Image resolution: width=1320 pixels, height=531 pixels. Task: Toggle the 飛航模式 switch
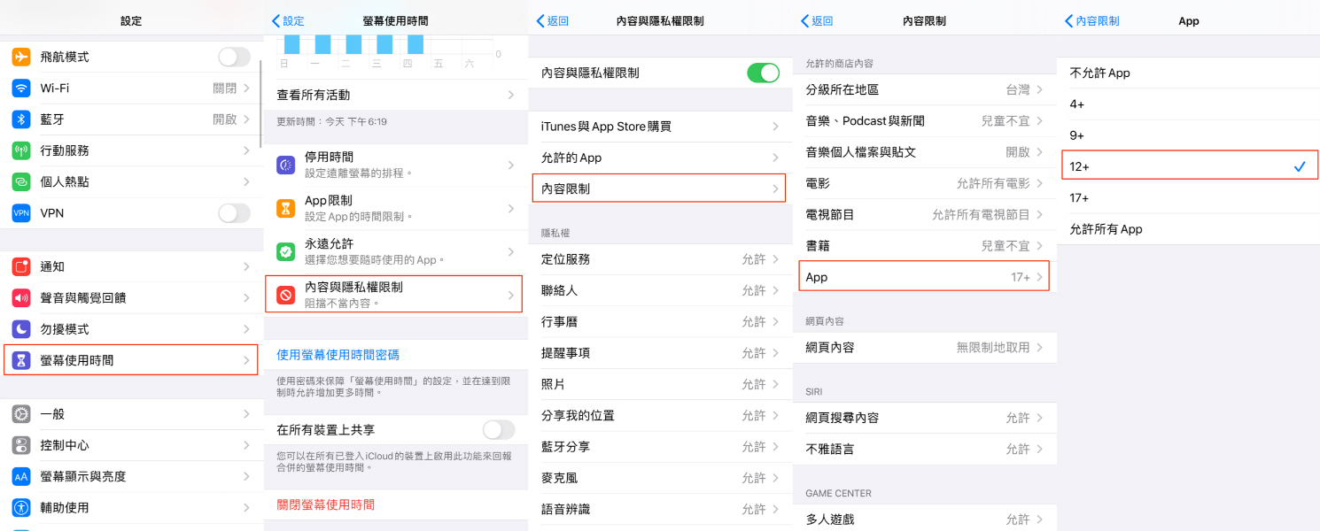pos(235,57)
